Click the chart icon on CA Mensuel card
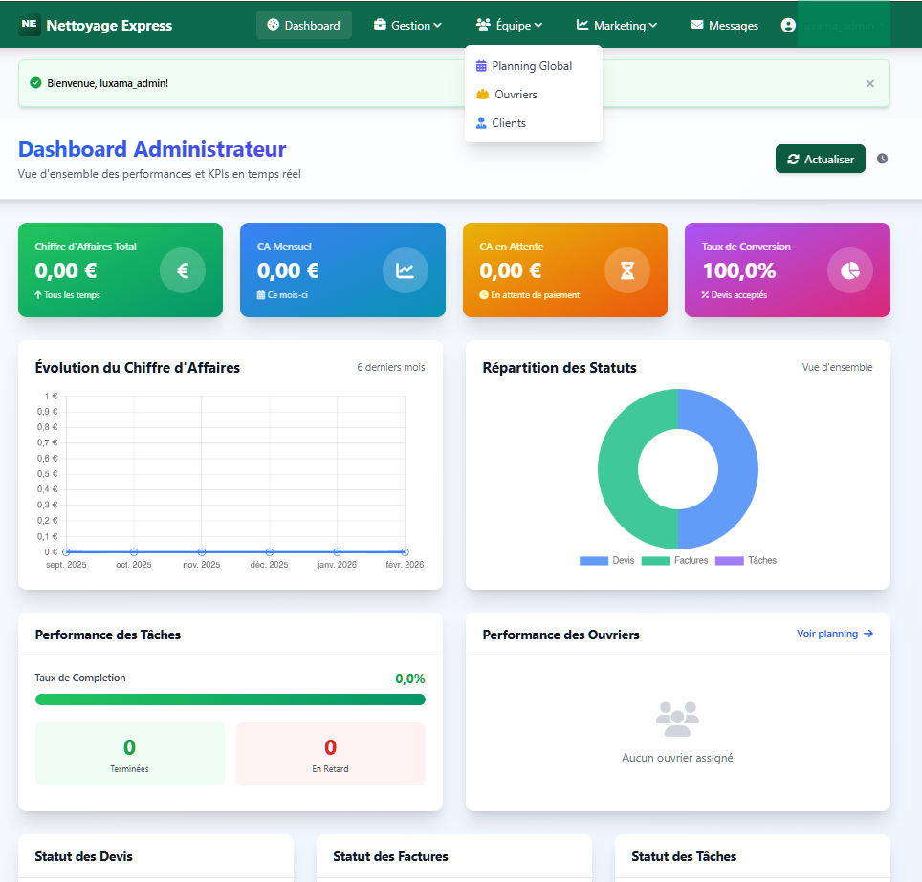 click(406, 270)
